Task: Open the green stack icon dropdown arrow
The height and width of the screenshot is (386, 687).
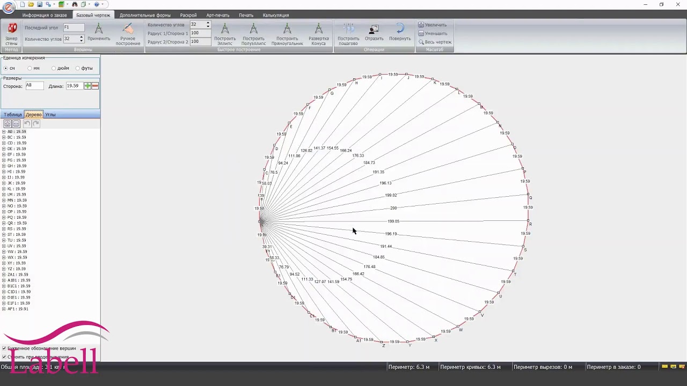Action: pos(67,4)
